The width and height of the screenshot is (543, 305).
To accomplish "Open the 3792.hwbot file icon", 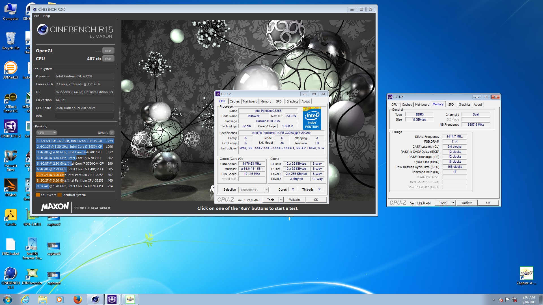I will (11, 247).
